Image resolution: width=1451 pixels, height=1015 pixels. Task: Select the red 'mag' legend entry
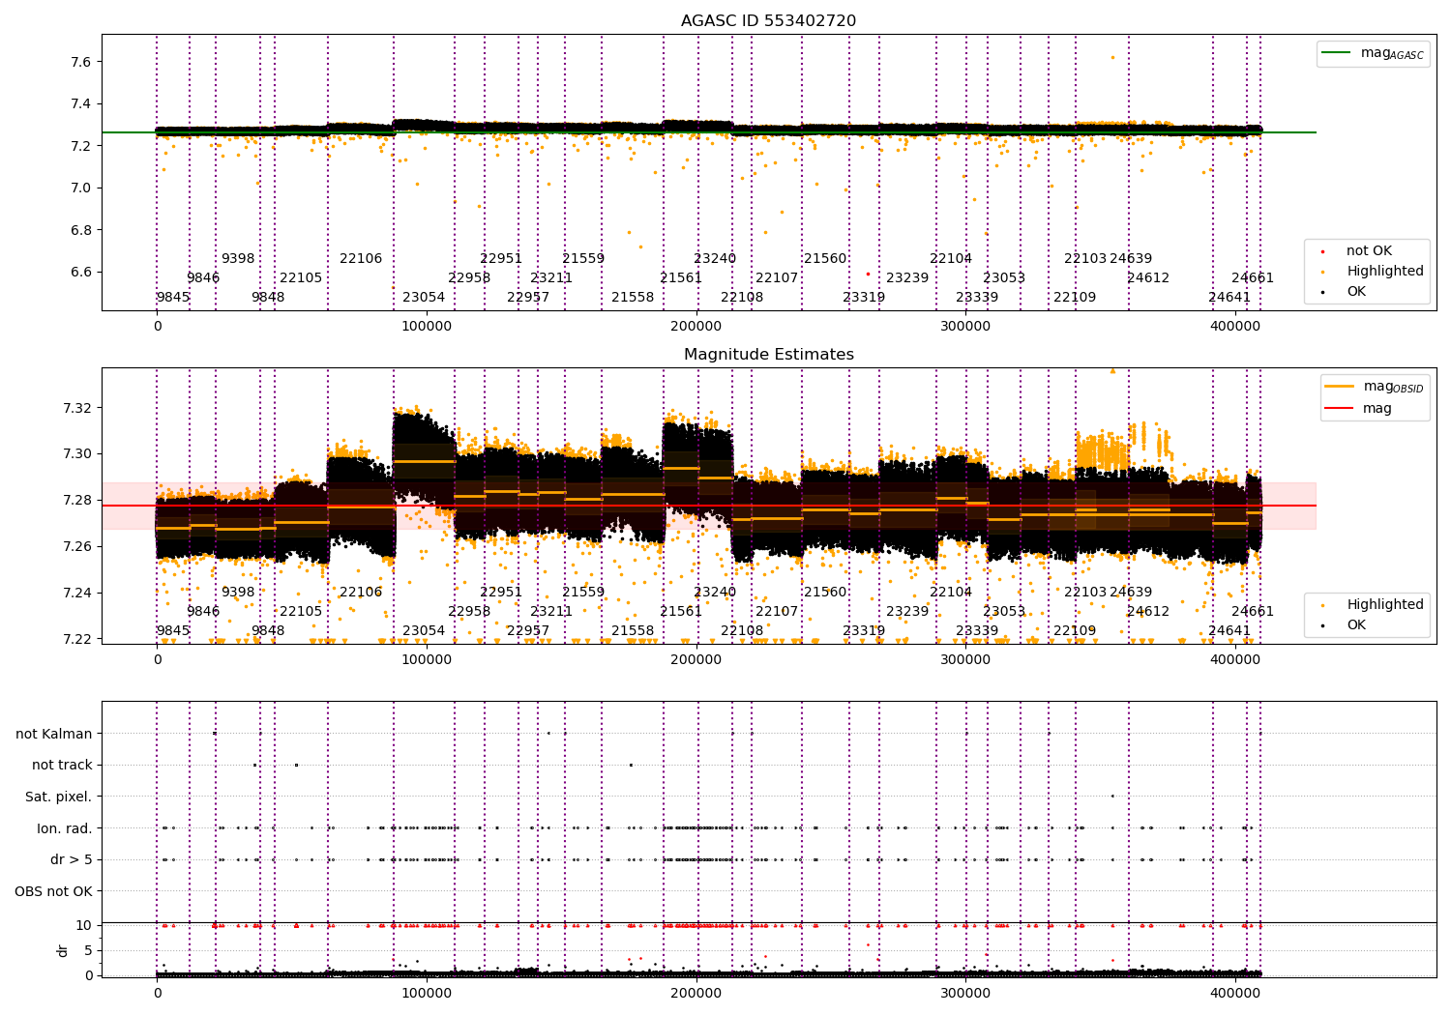pyautogui.click(x=1358, y=409)
